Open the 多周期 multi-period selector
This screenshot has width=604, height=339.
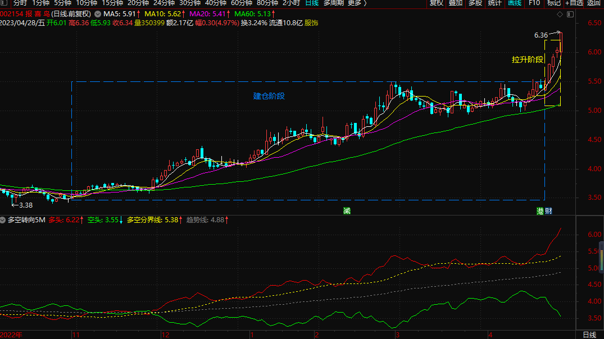coord(334,3)
